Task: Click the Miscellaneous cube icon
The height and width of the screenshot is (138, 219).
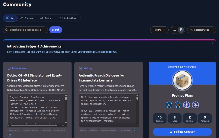Action: pyautogui.click(x=9, y=68)
